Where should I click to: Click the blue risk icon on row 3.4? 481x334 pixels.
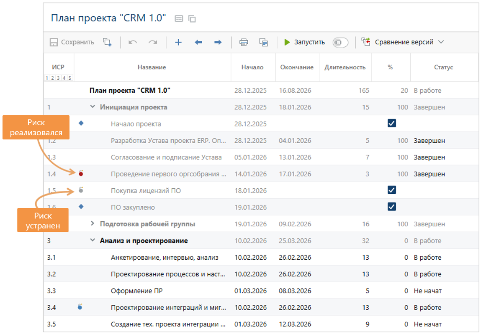[x=80, y=307]
